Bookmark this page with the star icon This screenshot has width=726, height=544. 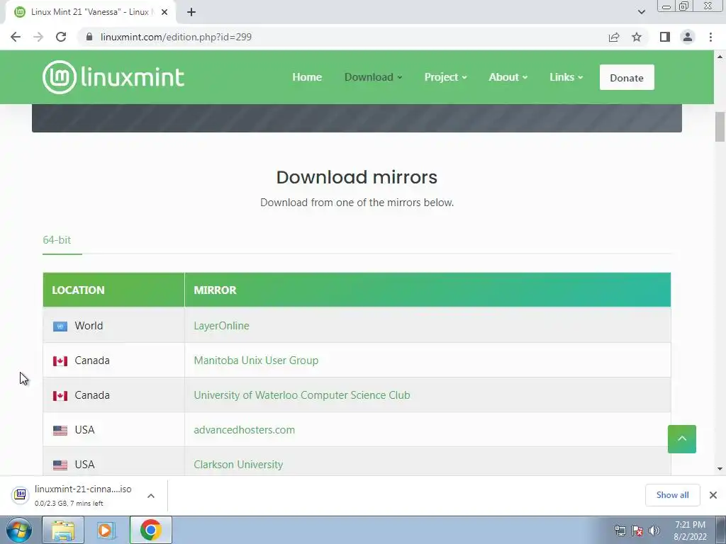point(637,37)
